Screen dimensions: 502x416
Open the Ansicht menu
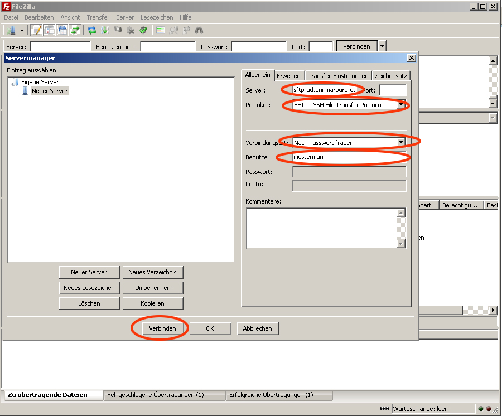click(70, 17)
